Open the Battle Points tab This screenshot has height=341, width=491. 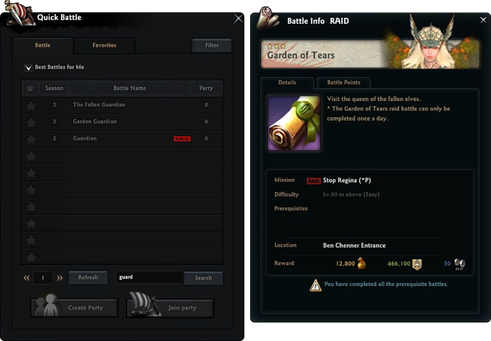tap(344, 83)
